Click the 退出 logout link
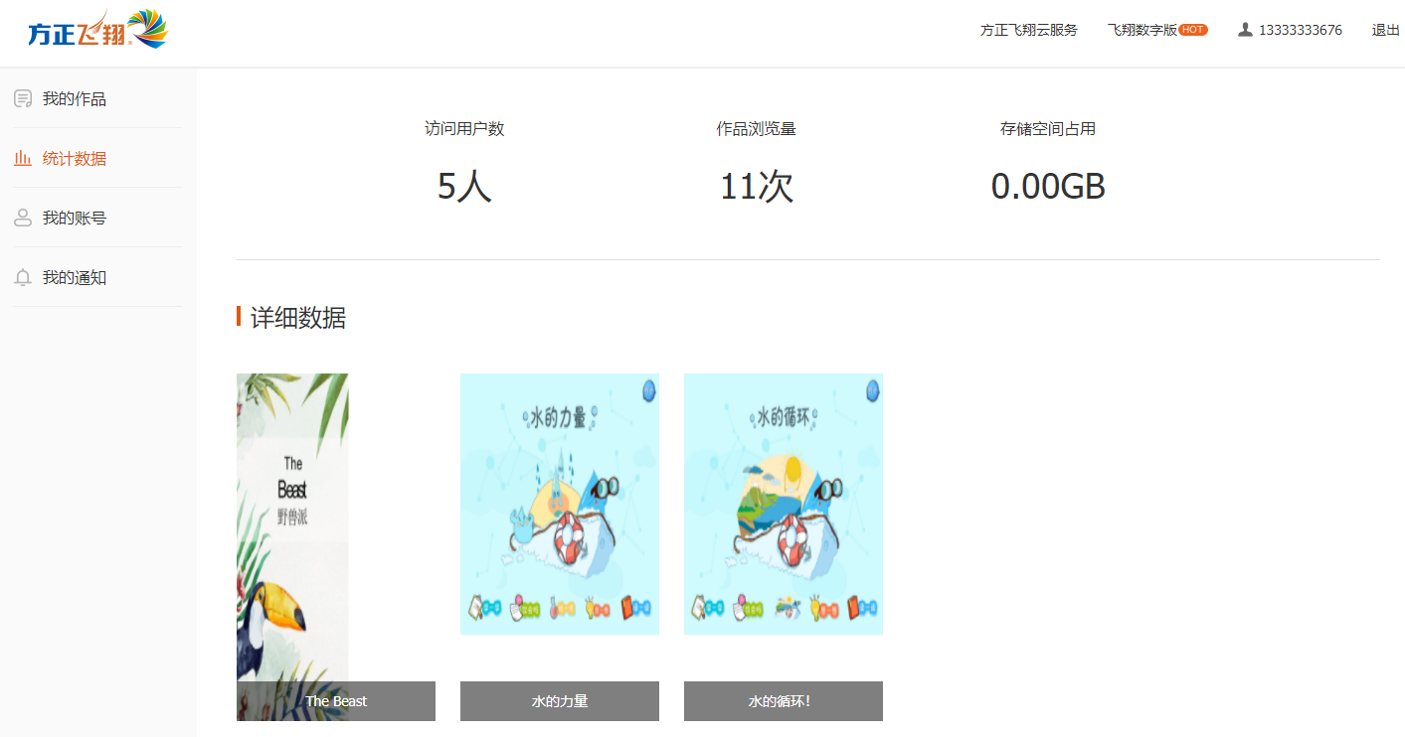 point(1386,30)
